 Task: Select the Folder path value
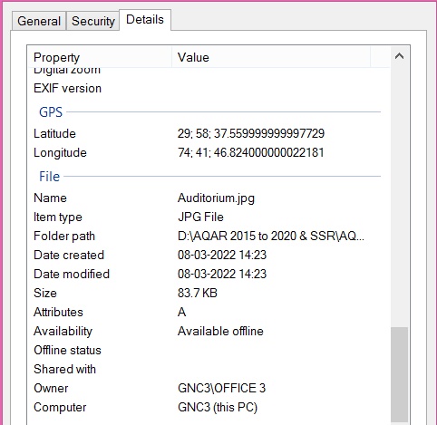[271, 236]
